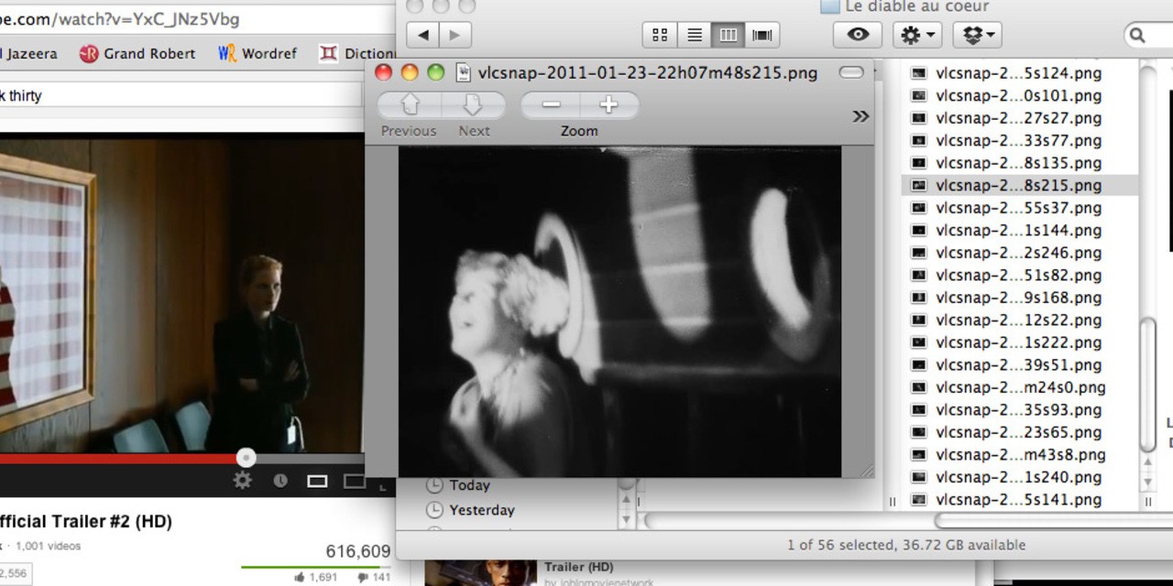Open the Dropbox toolbar menu

(977, 35)
